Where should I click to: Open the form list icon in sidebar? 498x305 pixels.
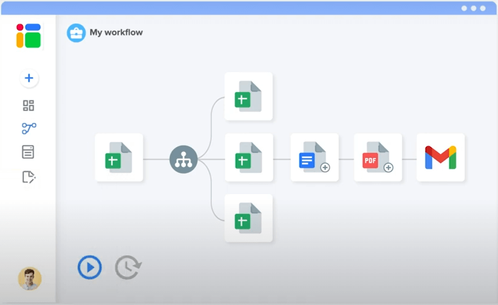pyautogui.click(x=28, y=152)
